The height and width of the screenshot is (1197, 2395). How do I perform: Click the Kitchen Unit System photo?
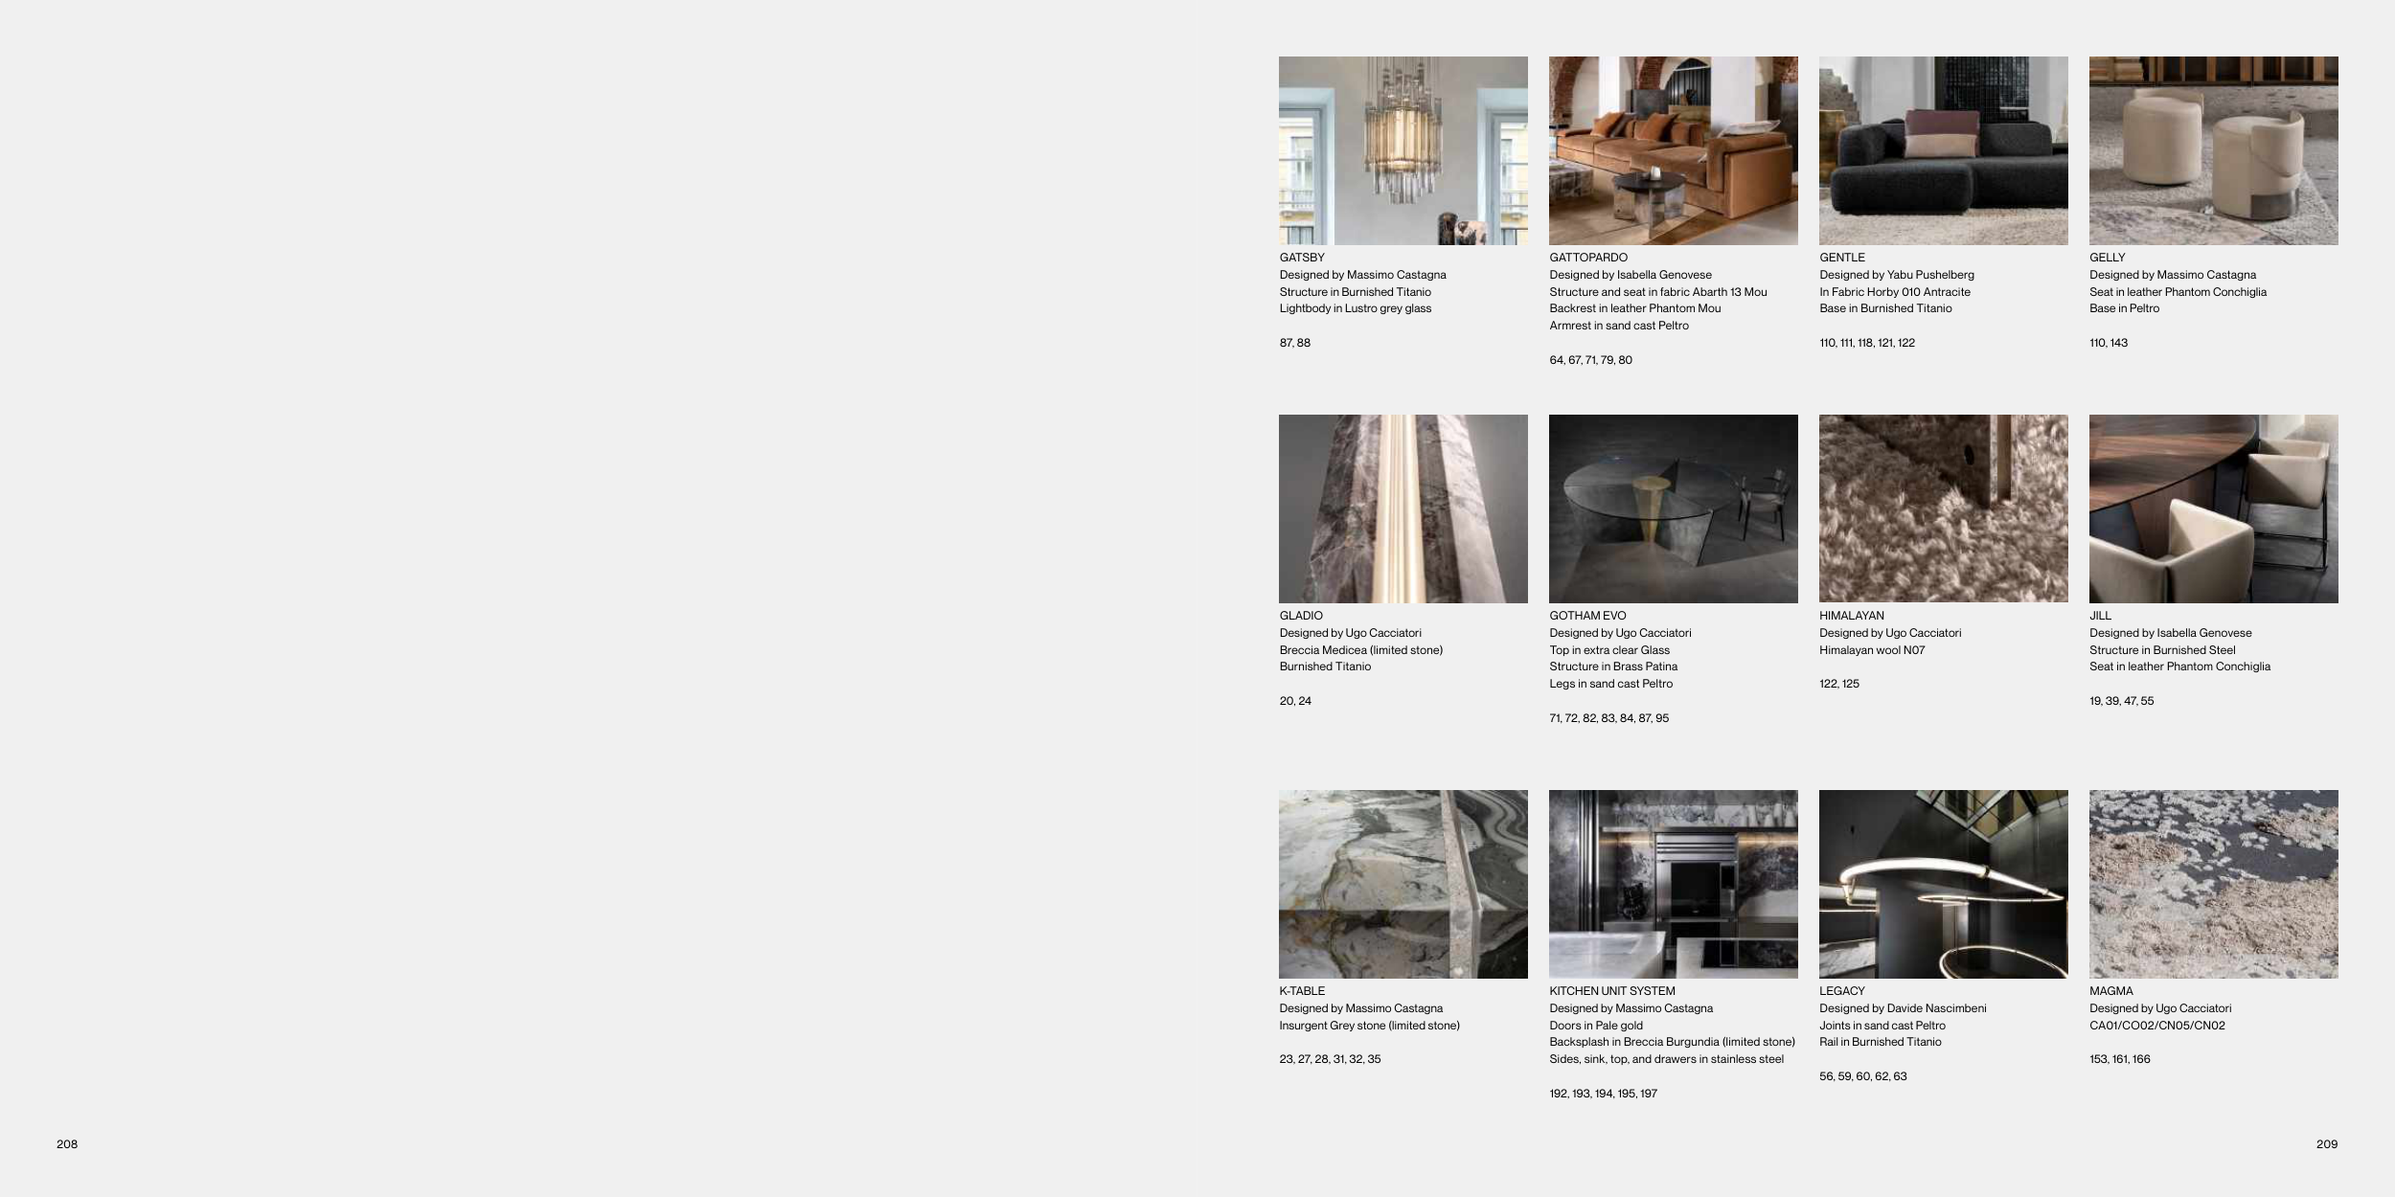(1673, 884)
